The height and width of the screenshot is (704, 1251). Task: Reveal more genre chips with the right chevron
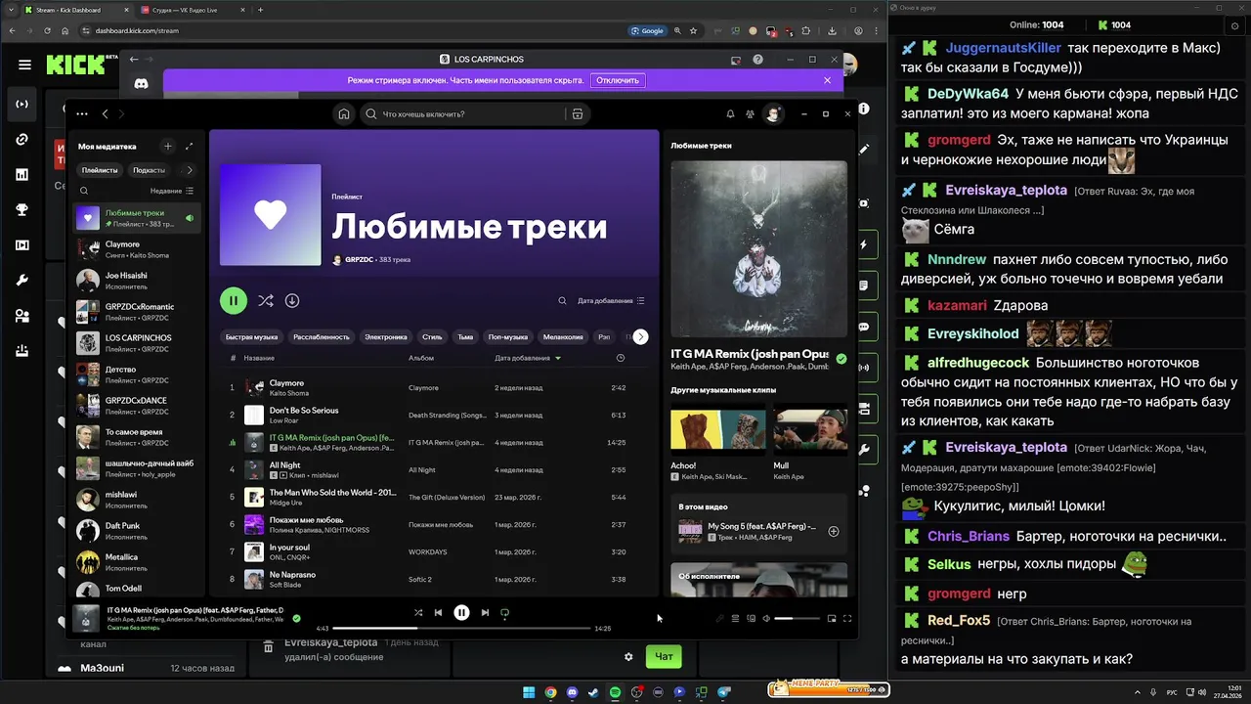pos(640,336)
